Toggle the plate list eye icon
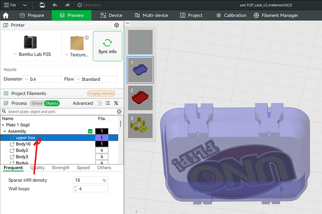This screenshot has height=214, width=322. click(x=127, y=23)
